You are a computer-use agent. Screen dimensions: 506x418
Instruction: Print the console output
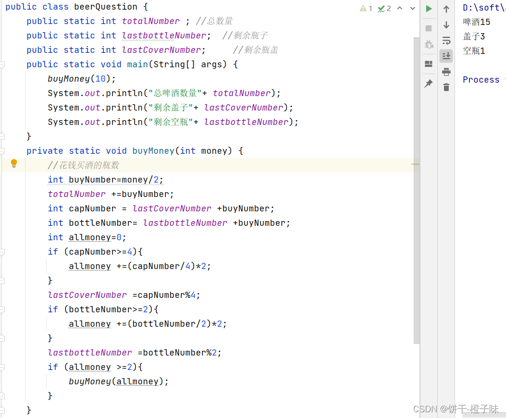[446, 72]
